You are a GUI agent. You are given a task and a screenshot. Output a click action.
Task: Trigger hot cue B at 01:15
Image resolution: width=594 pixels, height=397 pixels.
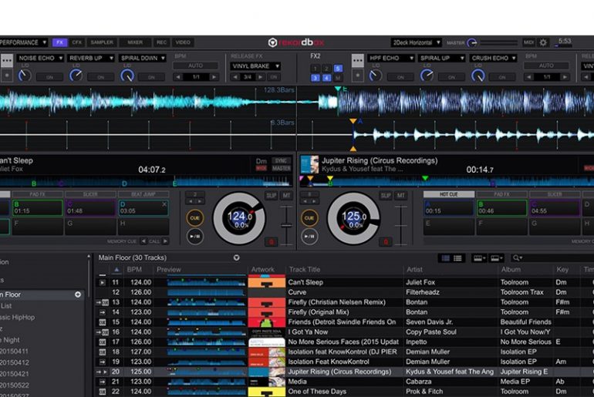35,207
